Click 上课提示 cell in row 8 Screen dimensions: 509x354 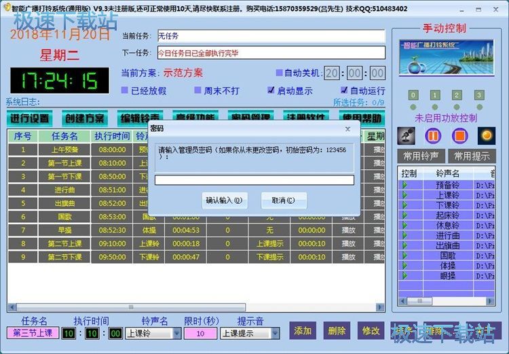tap(269, 243)
